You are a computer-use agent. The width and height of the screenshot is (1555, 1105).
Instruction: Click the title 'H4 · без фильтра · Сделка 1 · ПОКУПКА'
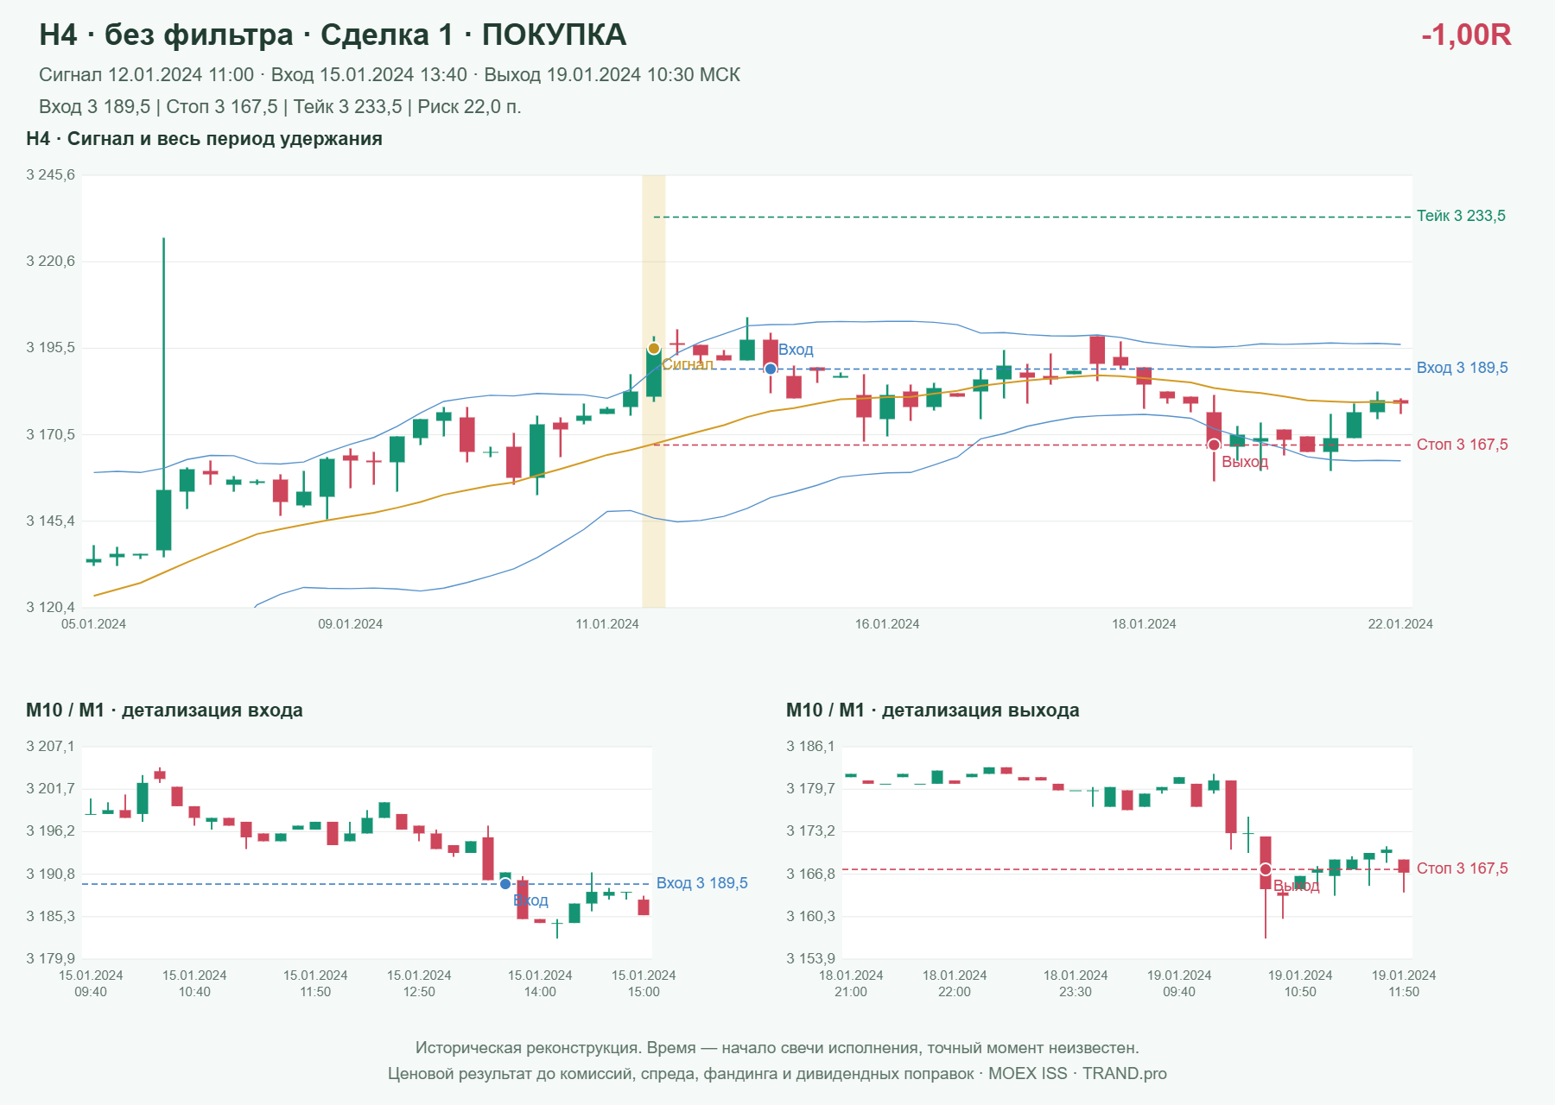333,35
